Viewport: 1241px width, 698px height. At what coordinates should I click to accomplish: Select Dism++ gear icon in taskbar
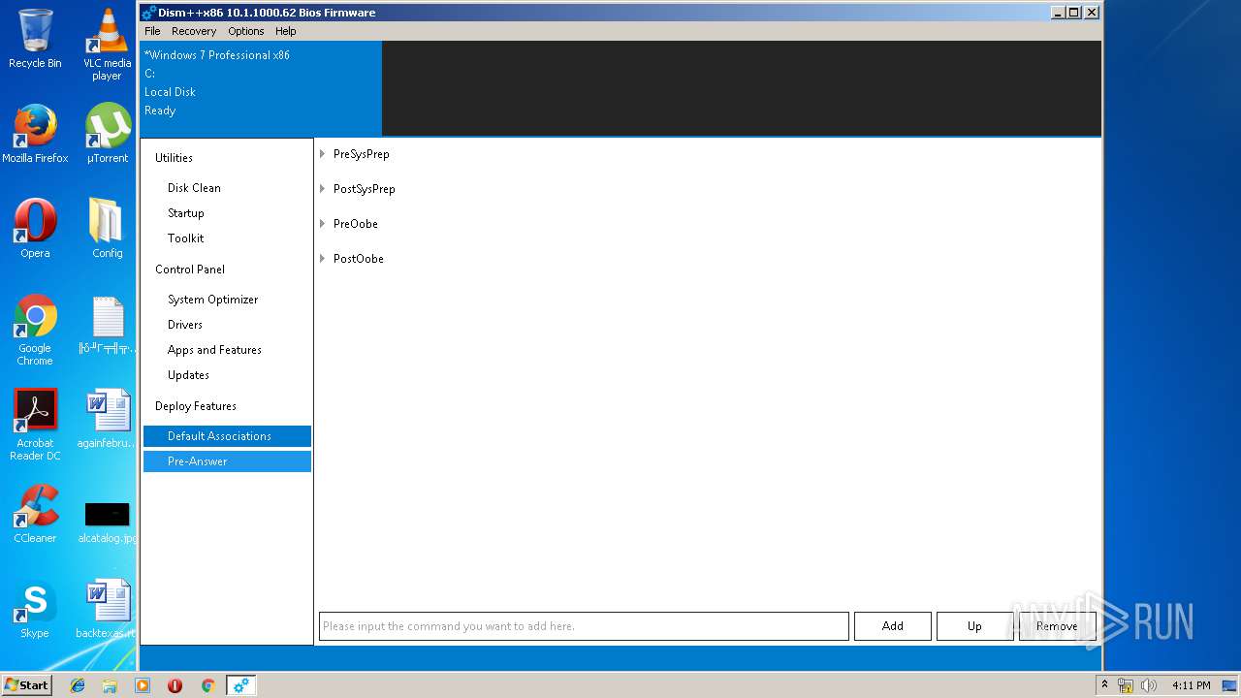(240, 685)
